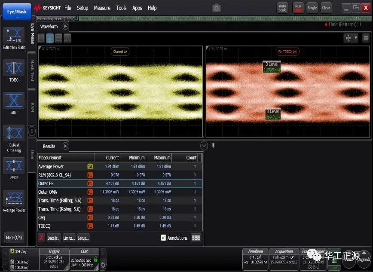Viewport: 373px width, 272px height.
Task: Switch to the Mask Test side tab
Action: [32, 71]
